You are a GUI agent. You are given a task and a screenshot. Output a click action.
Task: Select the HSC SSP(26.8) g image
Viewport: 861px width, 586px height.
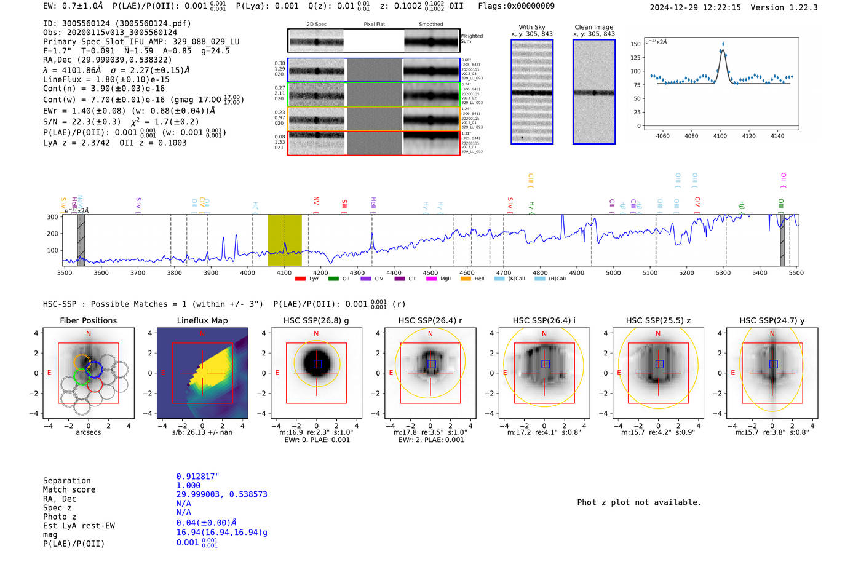(x=316, y=373)
